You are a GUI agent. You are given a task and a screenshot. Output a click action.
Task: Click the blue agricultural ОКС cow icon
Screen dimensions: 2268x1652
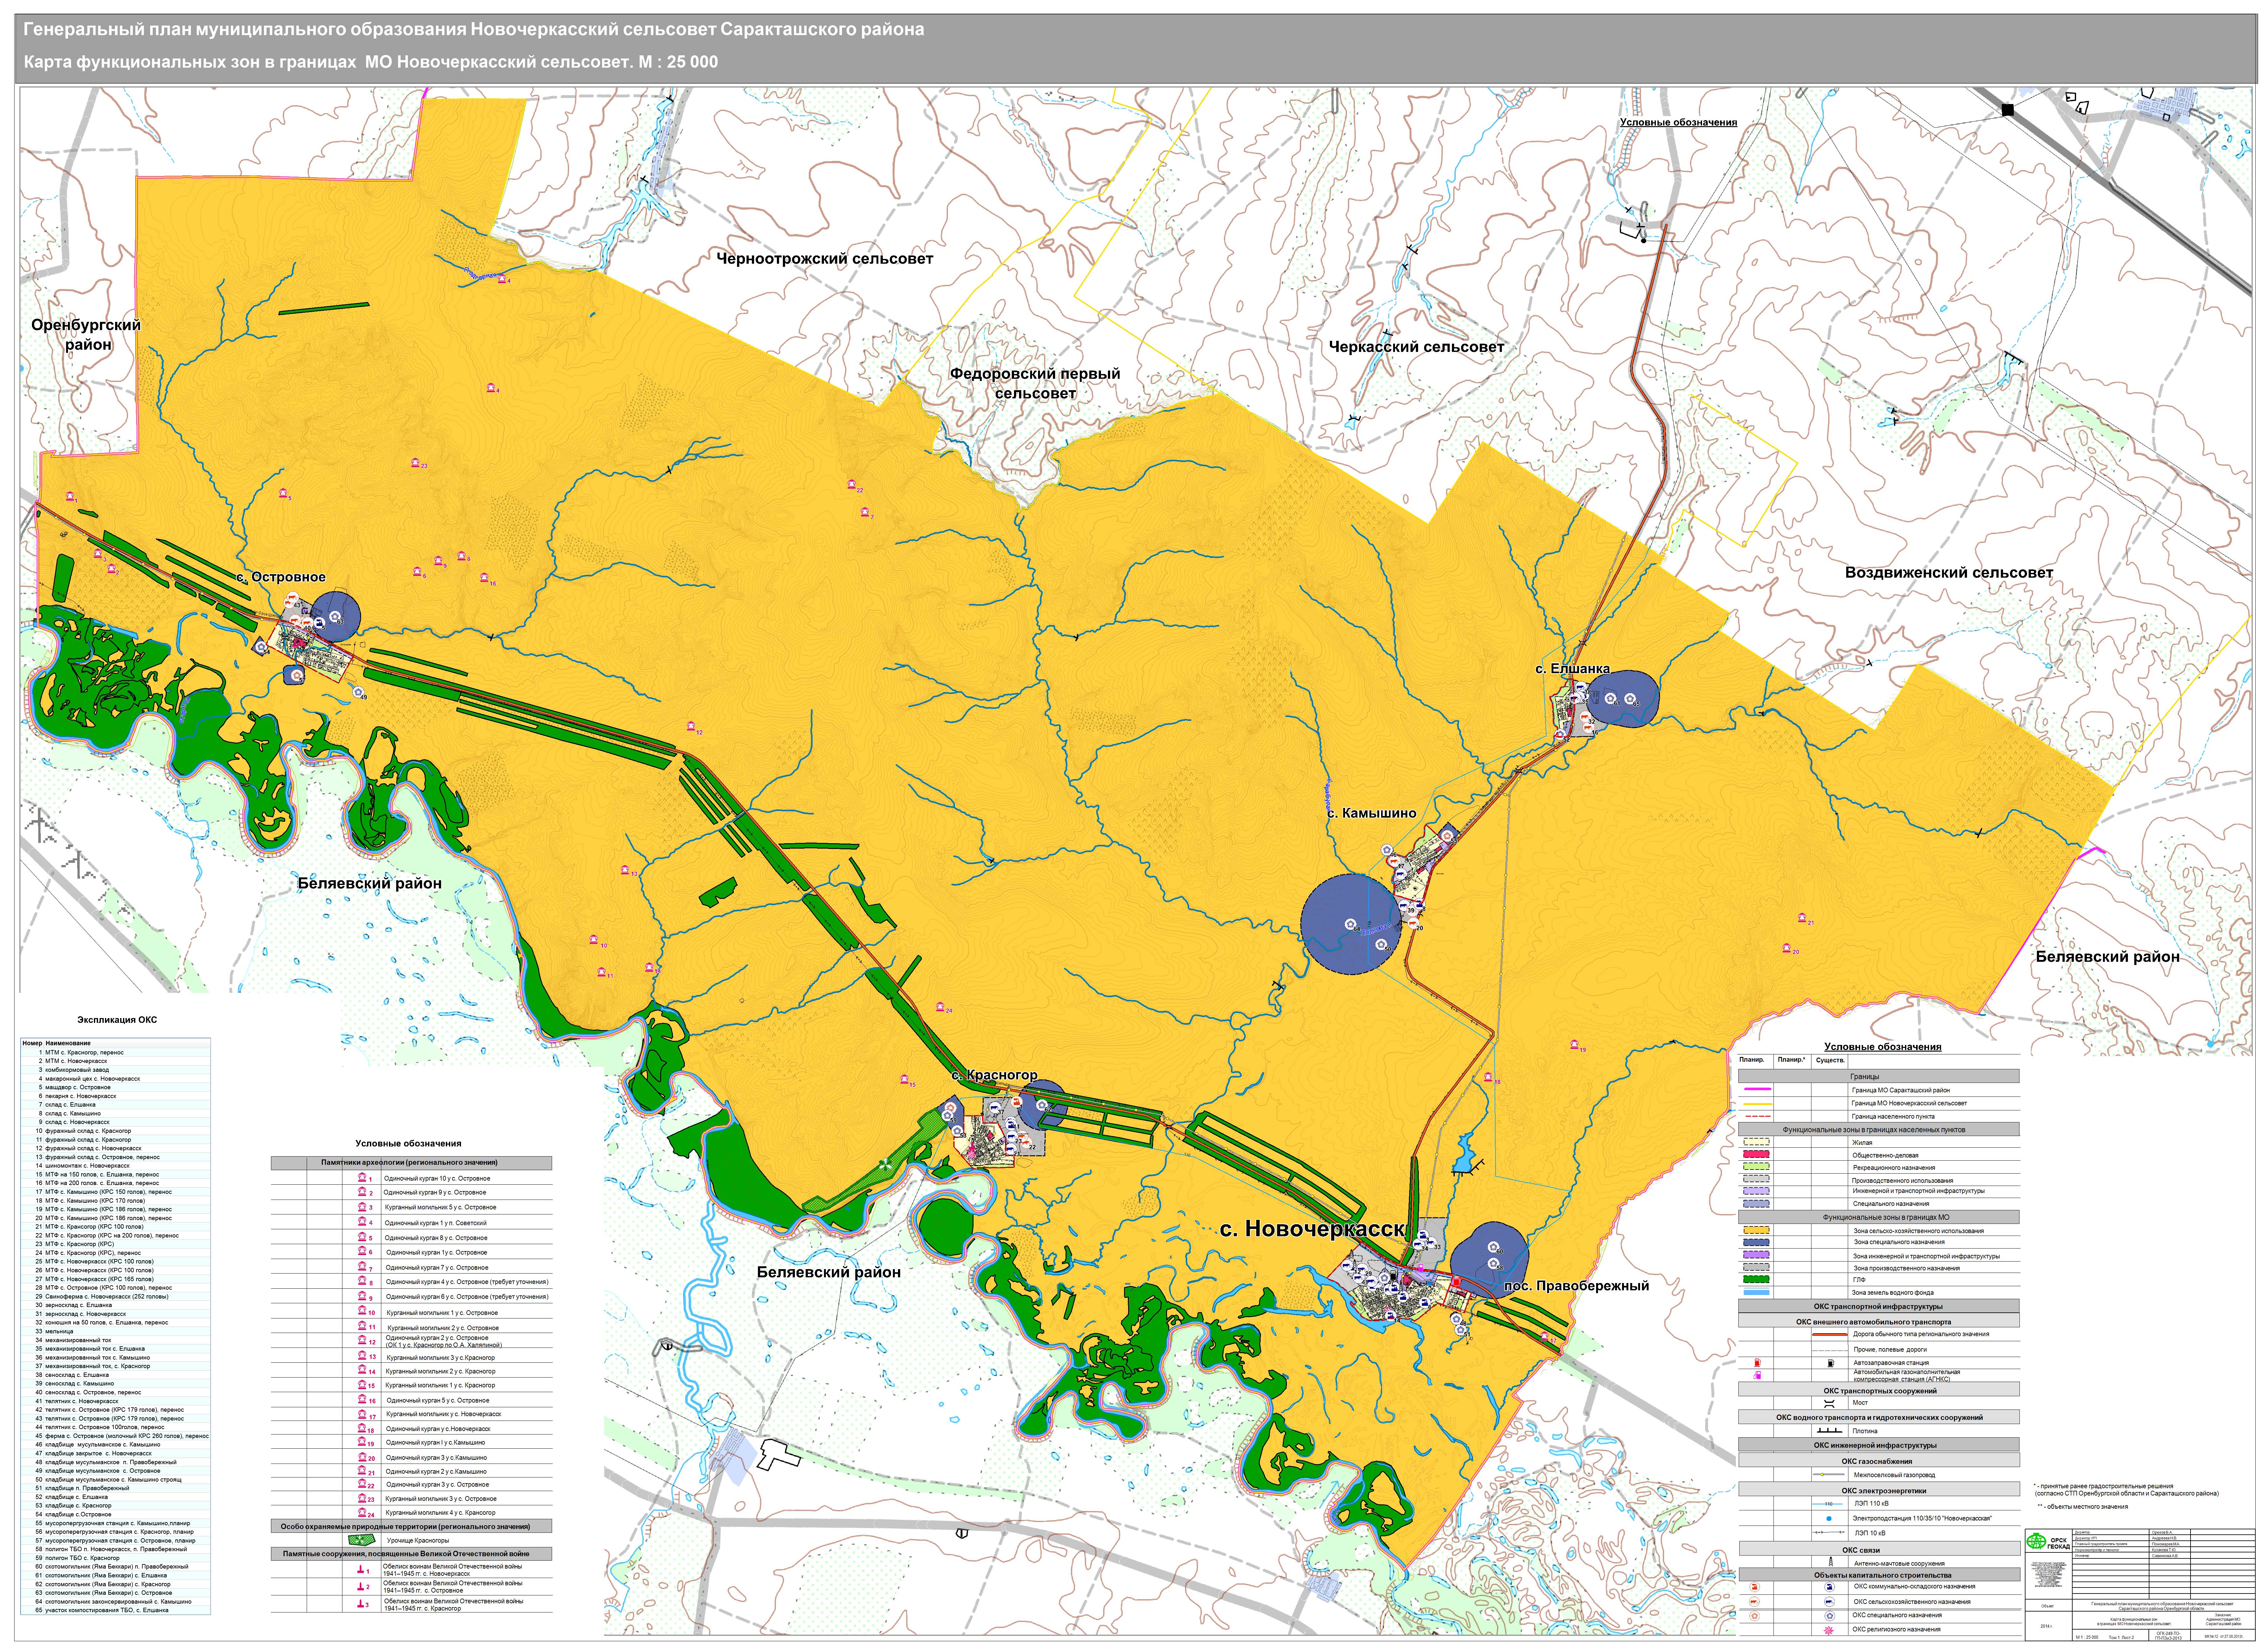pos(1830,1602)
